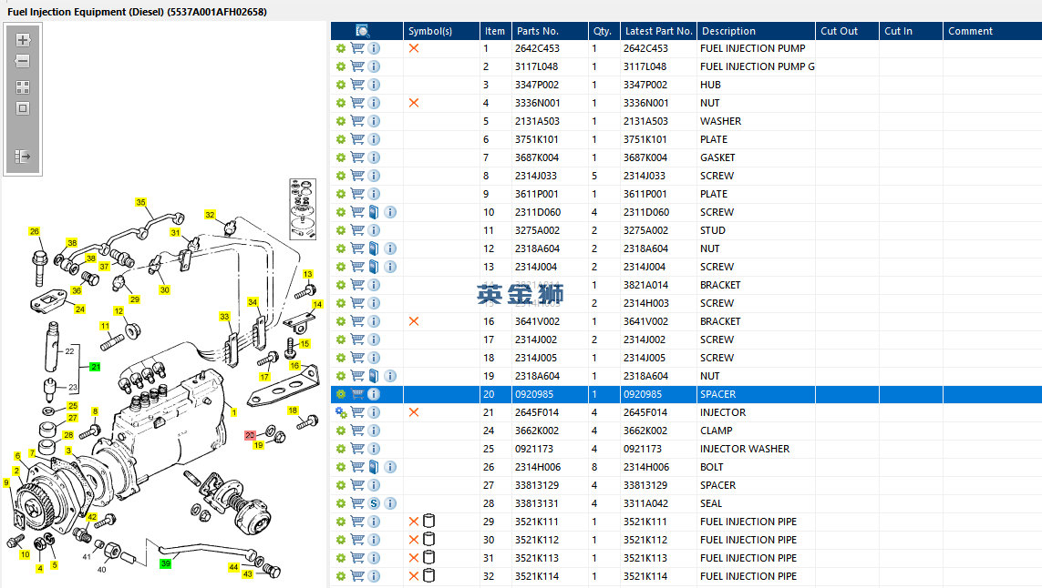
Task: Add INJECTOR WASHER 0921173 to cart
Action: [357, 449]
